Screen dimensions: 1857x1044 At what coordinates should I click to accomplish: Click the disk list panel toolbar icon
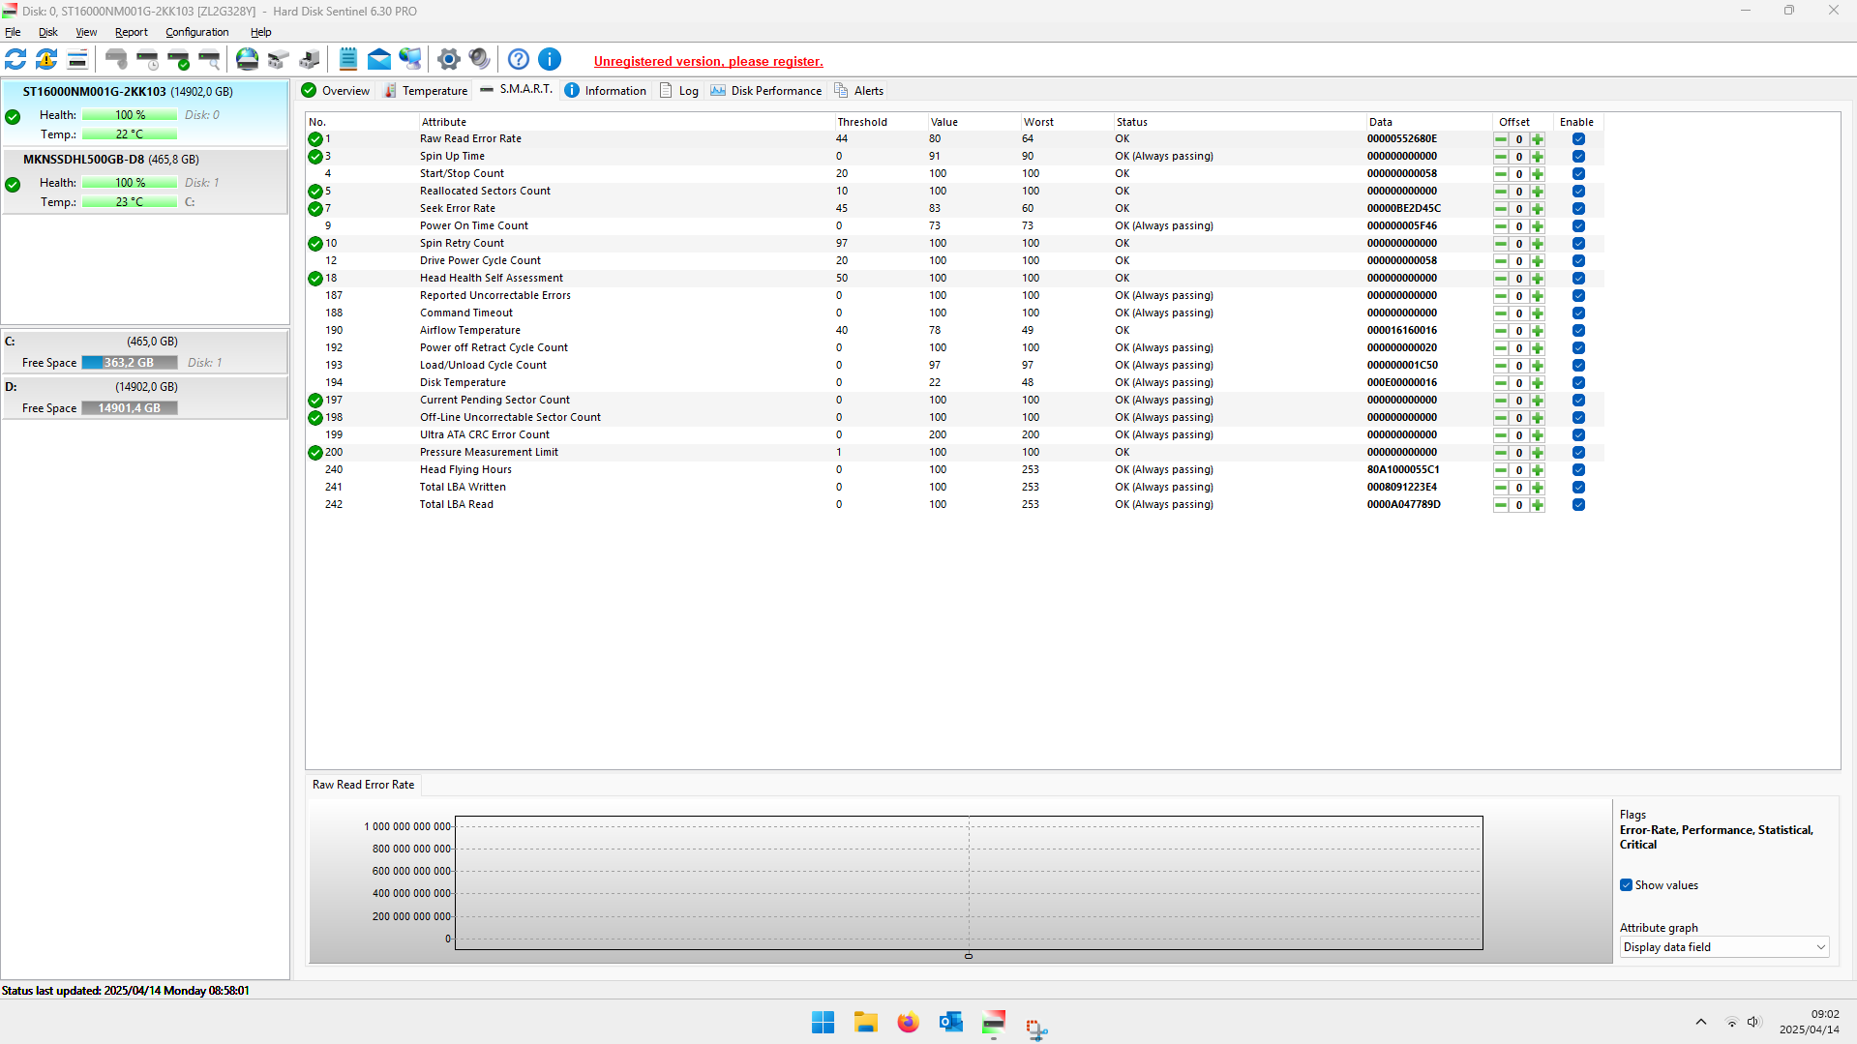[77, 60]
